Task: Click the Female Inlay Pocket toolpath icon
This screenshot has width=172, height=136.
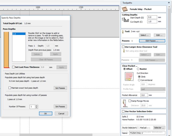Action: pos(125,9)
